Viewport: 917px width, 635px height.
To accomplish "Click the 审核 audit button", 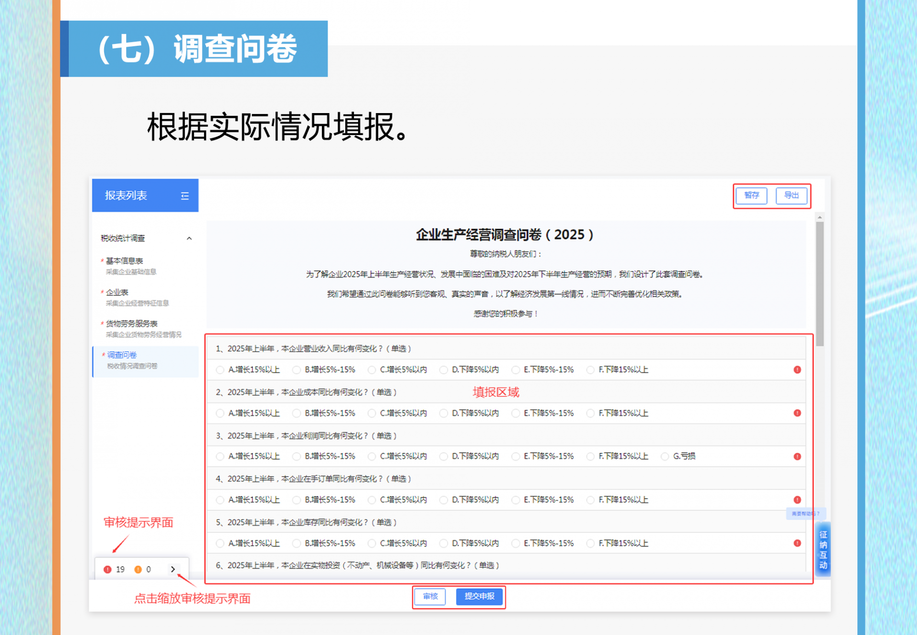I will point(430,596).
